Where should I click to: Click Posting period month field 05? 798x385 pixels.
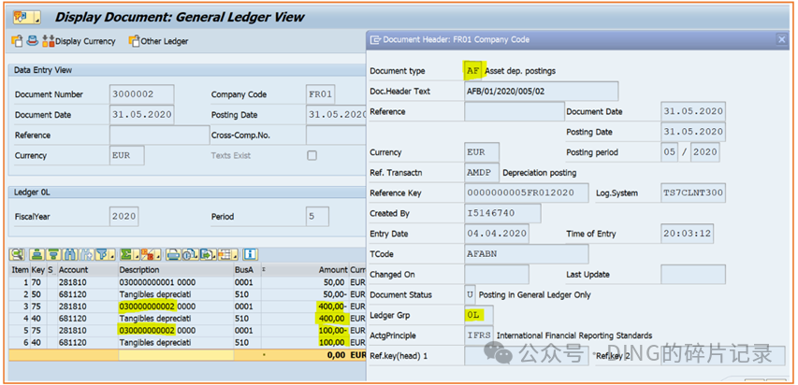click(669, 152)
